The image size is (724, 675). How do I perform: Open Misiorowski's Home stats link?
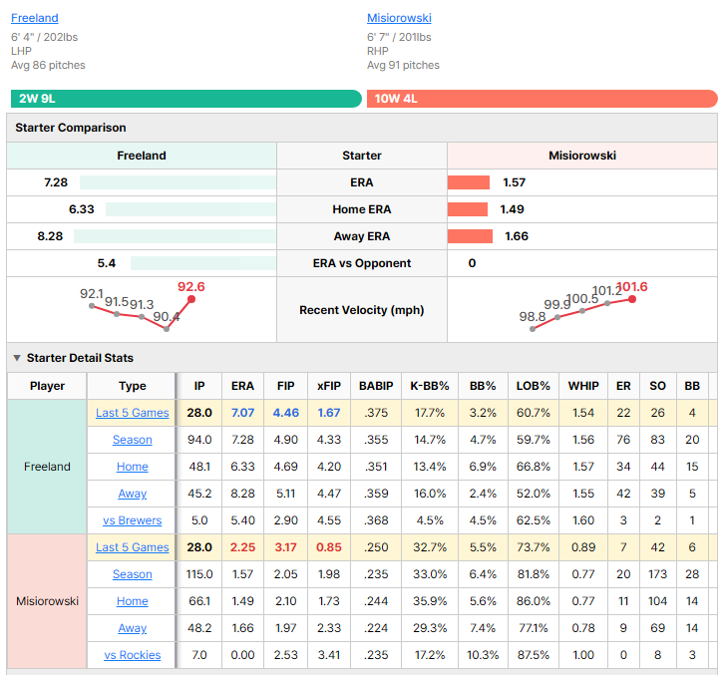(x=132, y=601)
